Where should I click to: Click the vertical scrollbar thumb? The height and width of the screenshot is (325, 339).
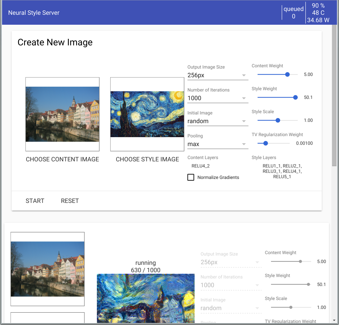[334, 96]
